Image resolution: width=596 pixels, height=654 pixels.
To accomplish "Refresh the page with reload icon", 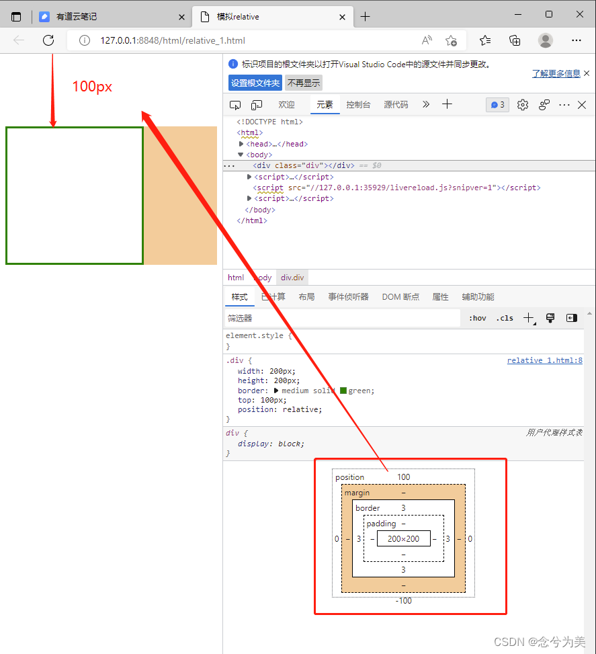I will pyautogui.click(x=48, y=40).
